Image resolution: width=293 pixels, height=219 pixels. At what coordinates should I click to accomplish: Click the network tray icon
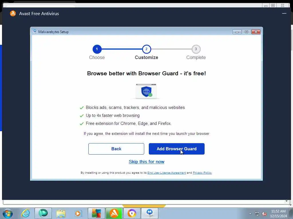point(257,214)
